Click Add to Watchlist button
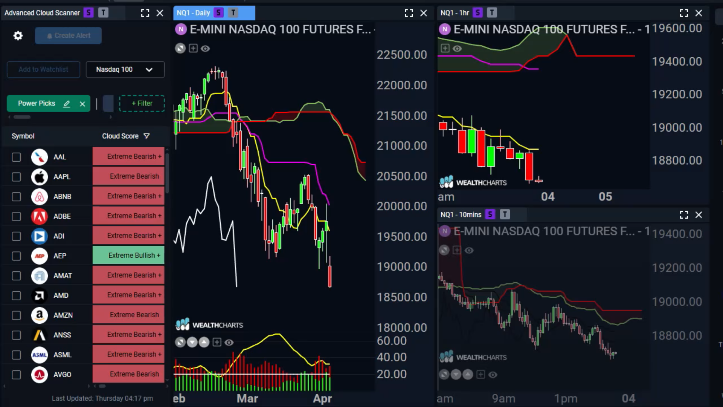 click(43, 69)
